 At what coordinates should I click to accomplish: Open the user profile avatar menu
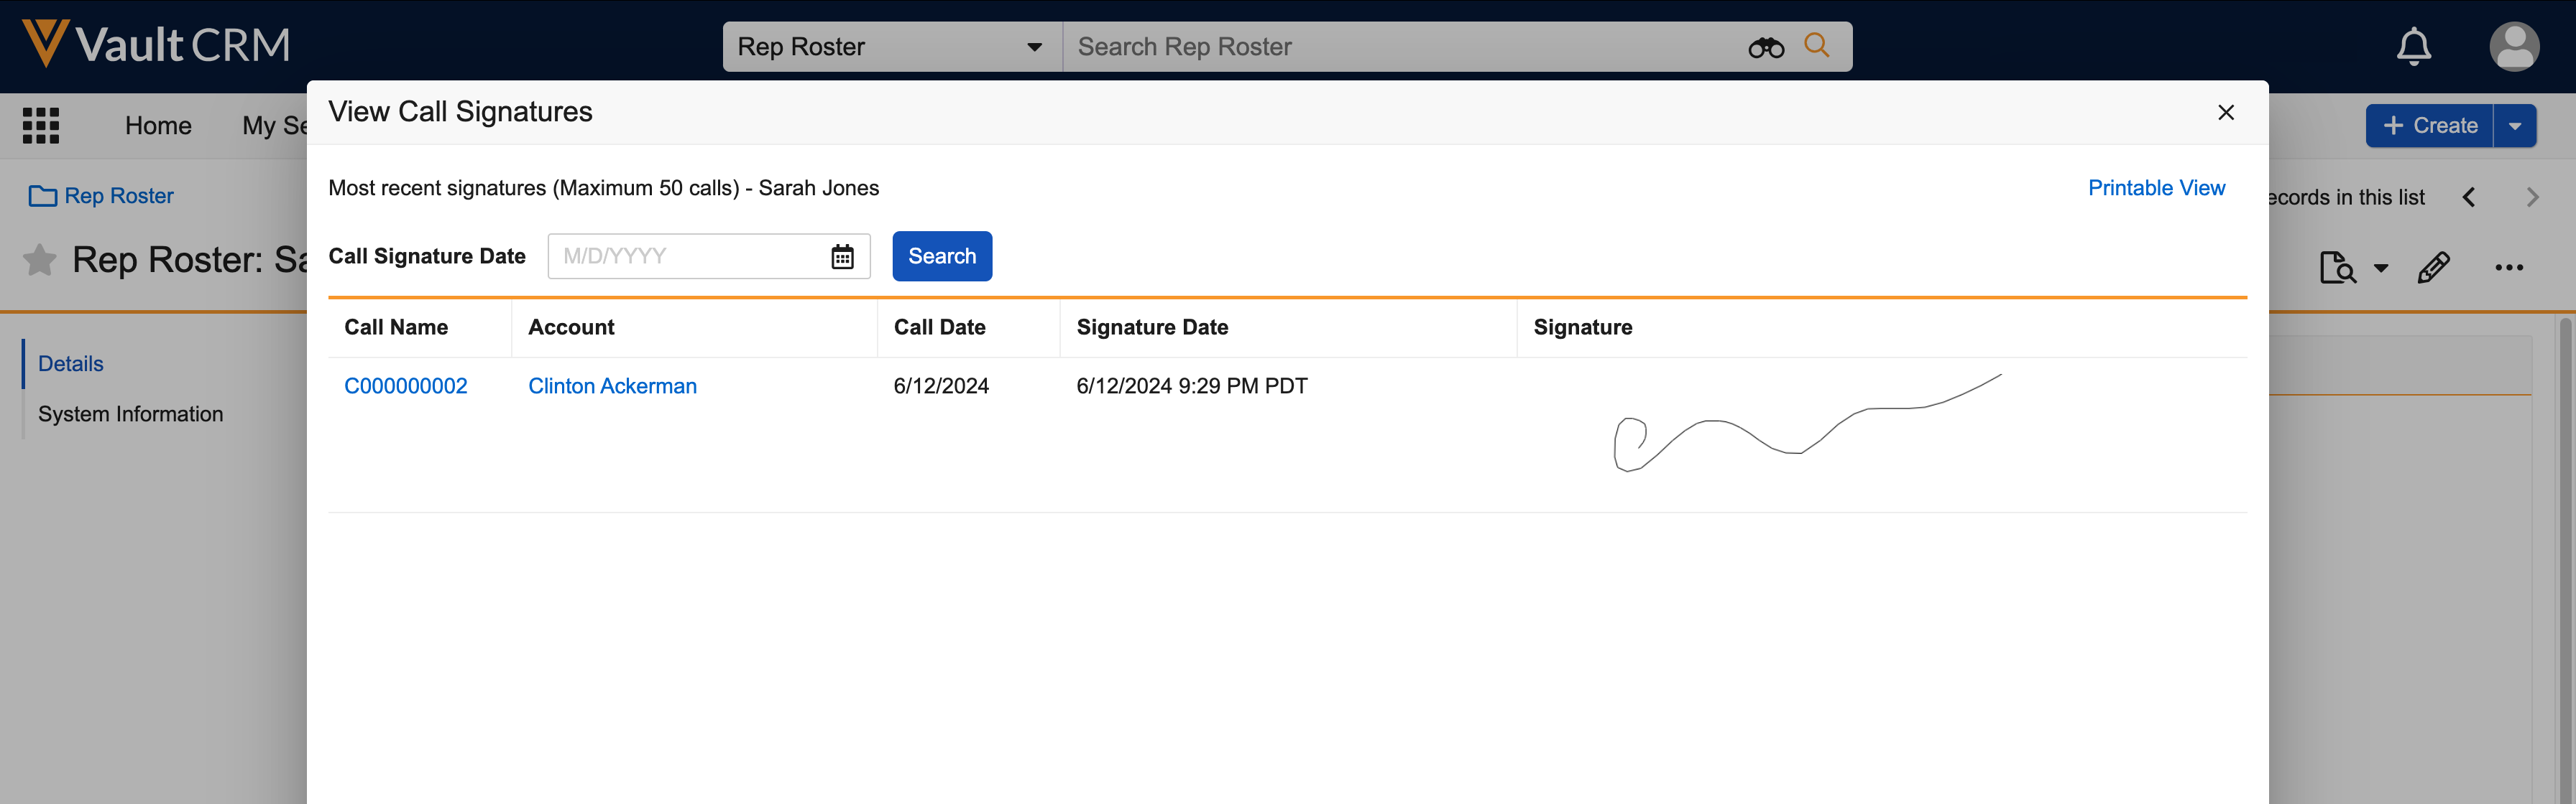(2513, 46)
